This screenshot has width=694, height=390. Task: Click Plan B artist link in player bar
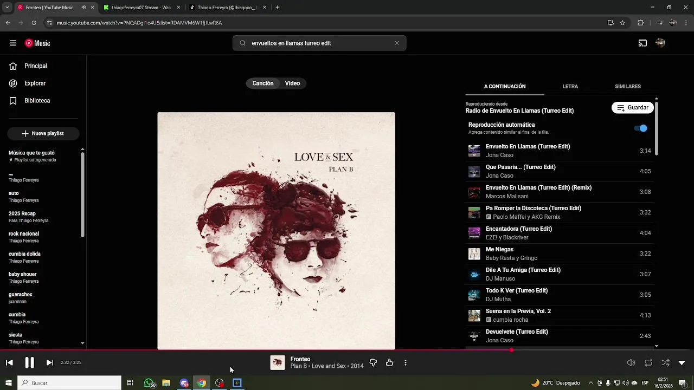click(299, 366)
